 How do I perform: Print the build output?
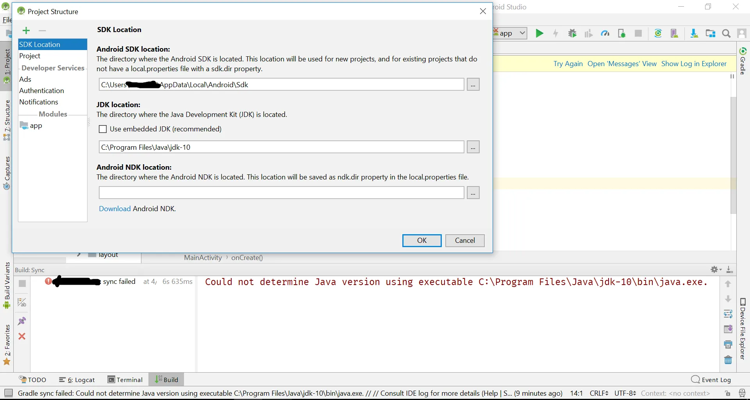coord(728,344)
